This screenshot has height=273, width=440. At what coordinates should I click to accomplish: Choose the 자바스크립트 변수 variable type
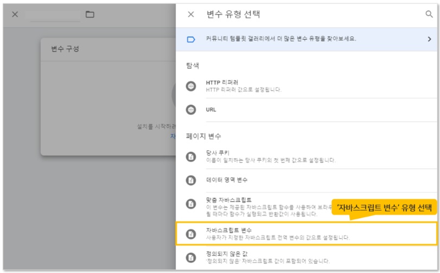pyautogui.click(x=307, y=234)
